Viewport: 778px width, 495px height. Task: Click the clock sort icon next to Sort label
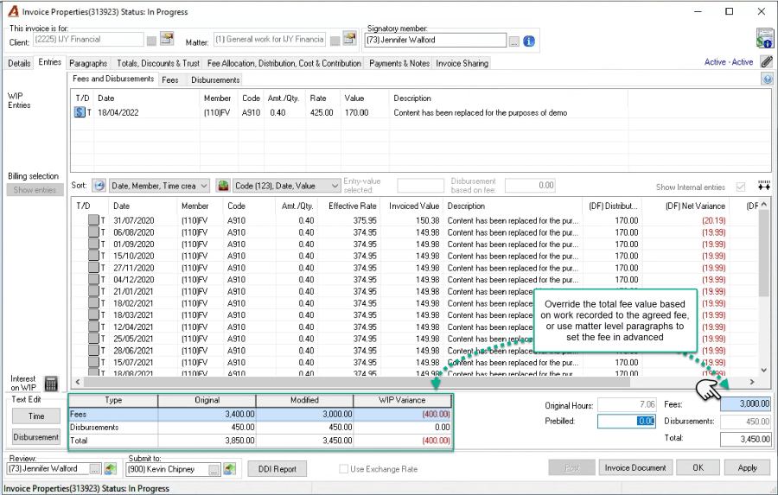pos(99,186)
